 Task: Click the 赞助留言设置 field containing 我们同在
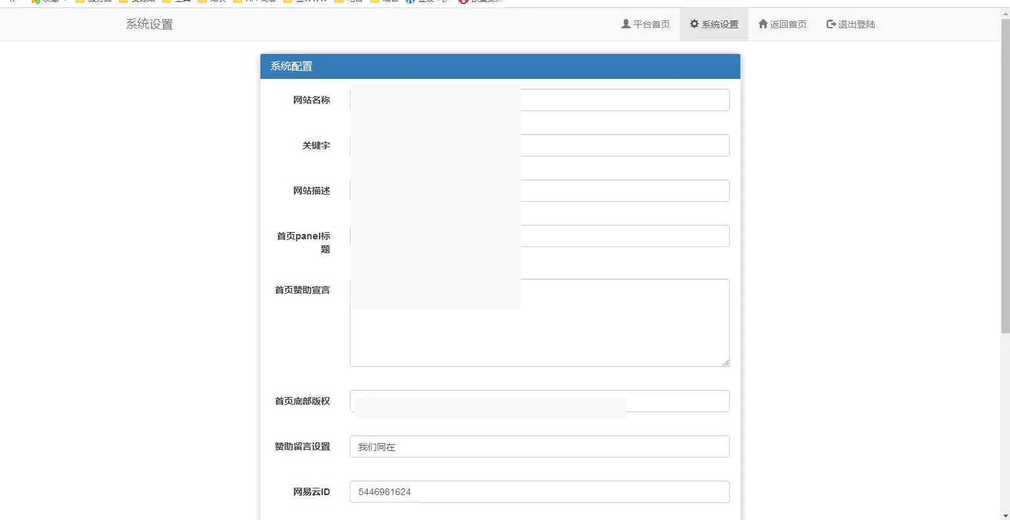539,446
